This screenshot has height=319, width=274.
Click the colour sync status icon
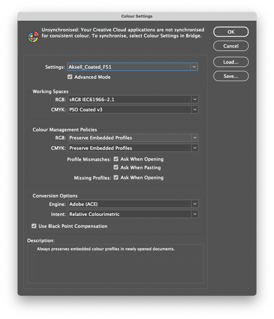pos(33,37)
